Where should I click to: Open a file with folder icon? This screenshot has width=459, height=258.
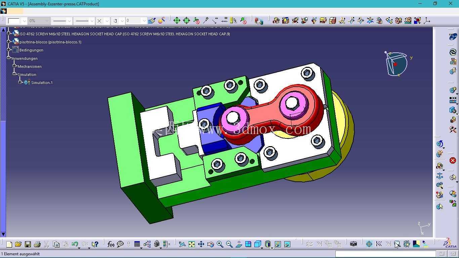point(18,244)
